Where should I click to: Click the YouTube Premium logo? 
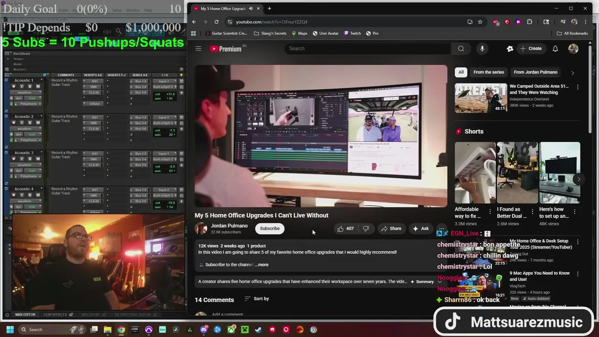[x=226, y=49]
